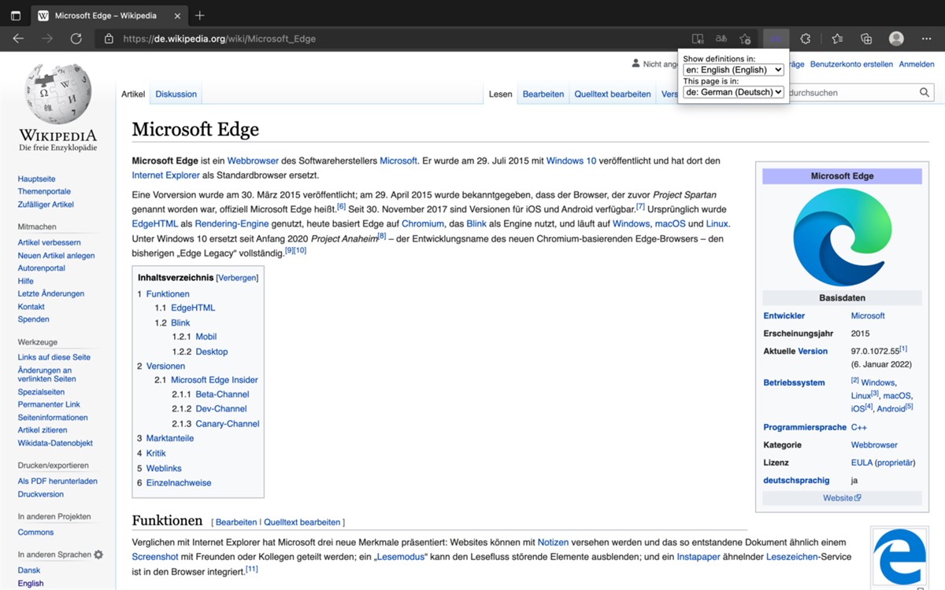Close the Microsoft Edge – Wikipedia tab
The height and width of the screenshot is (590, 945).
click(x=179, y=16)
